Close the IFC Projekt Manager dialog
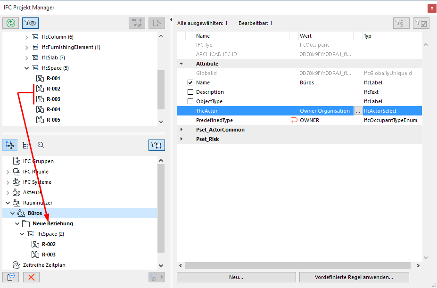 click(432, 8)
